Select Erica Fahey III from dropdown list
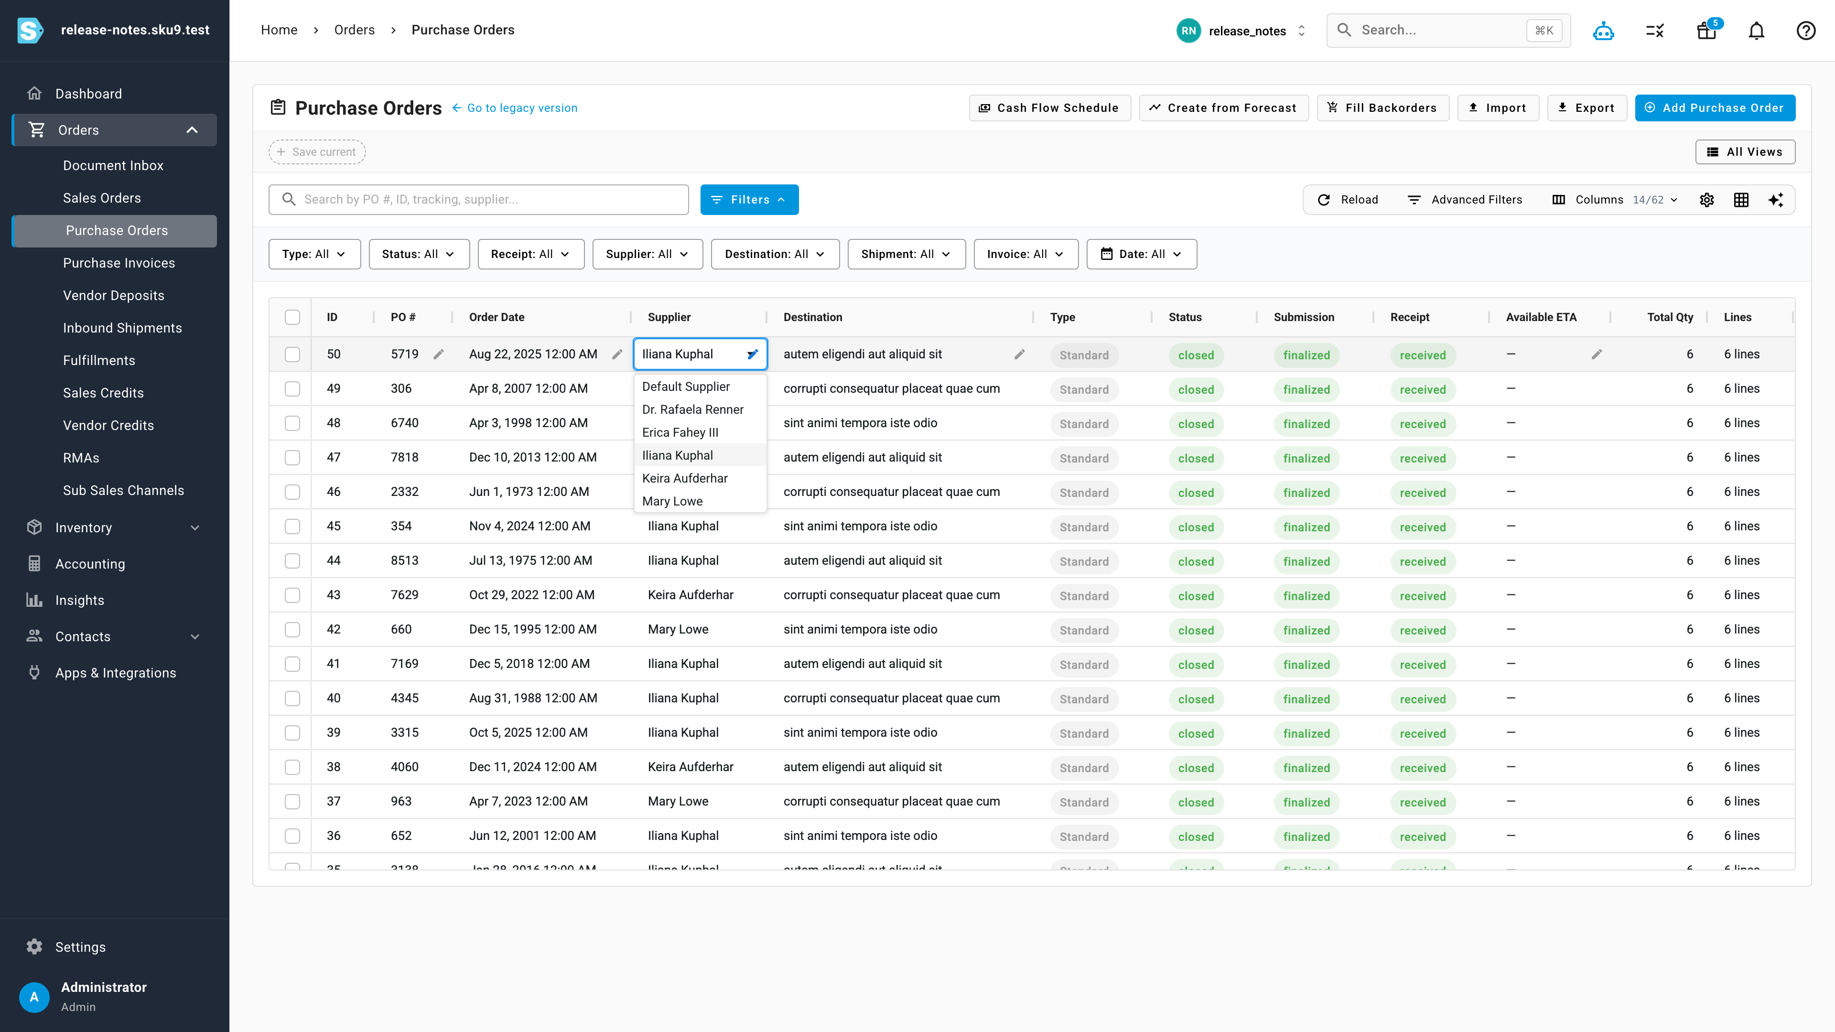Viewport: 1835px width, 1032px height. point(700,432)
